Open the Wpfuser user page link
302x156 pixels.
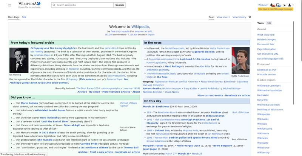(263, 5)
